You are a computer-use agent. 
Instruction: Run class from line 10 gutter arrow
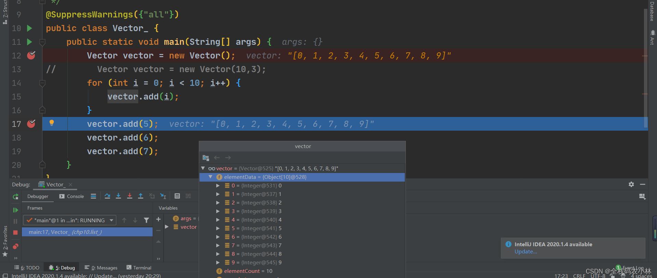point(29,28)
